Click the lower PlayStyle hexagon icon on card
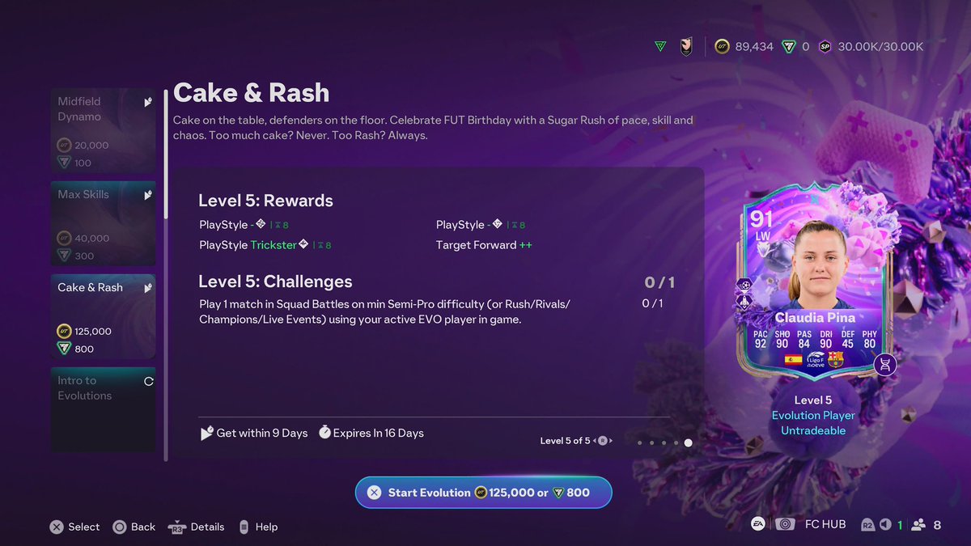This screenshot has width=971, height=546. [744, 301]
